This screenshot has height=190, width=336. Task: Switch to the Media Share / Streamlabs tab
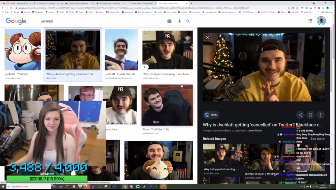pyautogui.click(x=110, y=4)
